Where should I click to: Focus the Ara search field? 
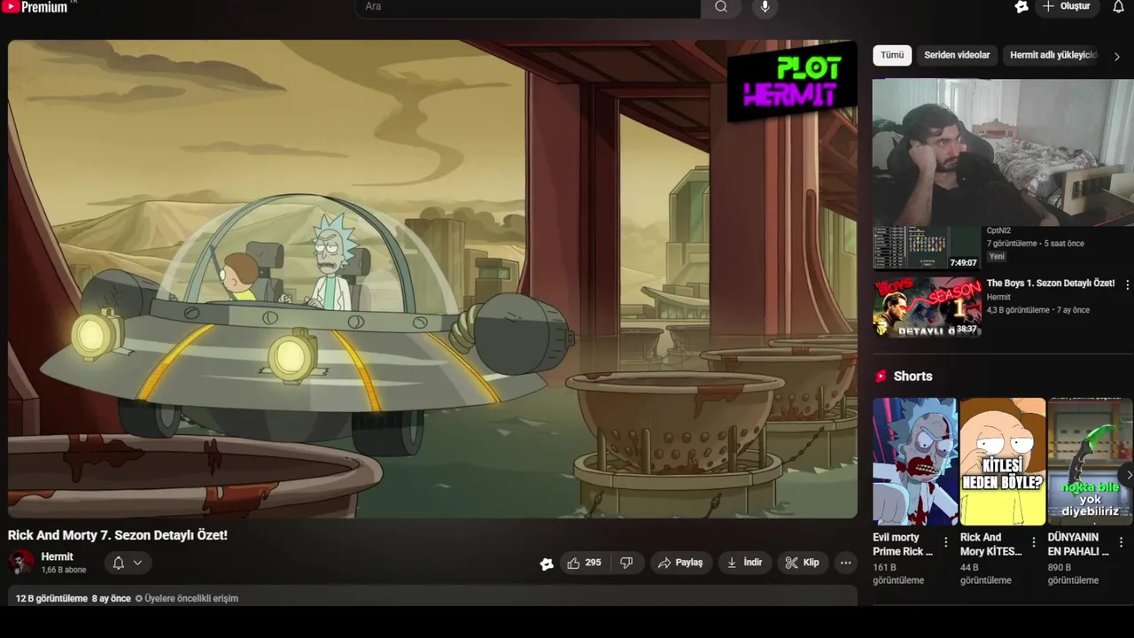[528, 7]
